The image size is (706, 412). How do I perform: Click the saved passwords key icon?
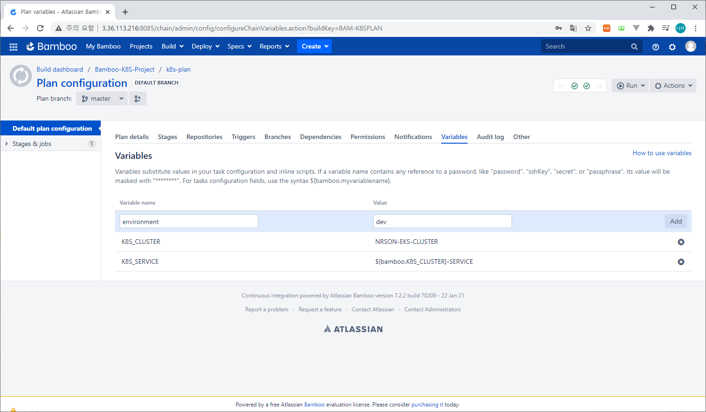(x=558, y=28)
